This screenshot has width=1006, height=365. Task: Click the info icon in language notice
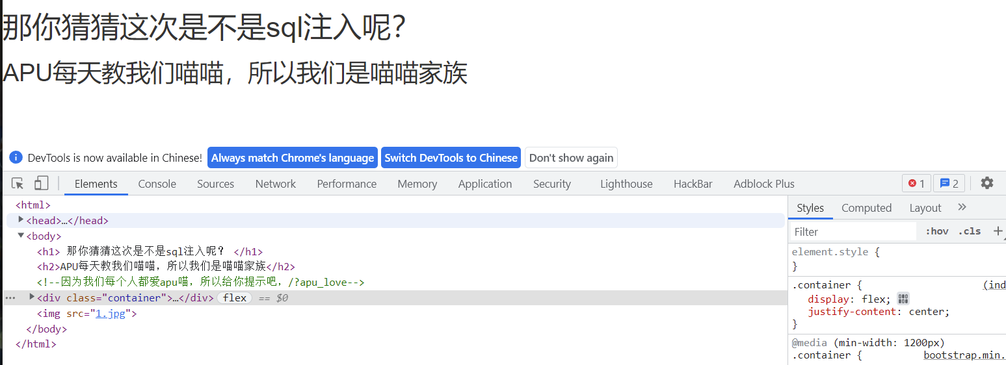16,158
